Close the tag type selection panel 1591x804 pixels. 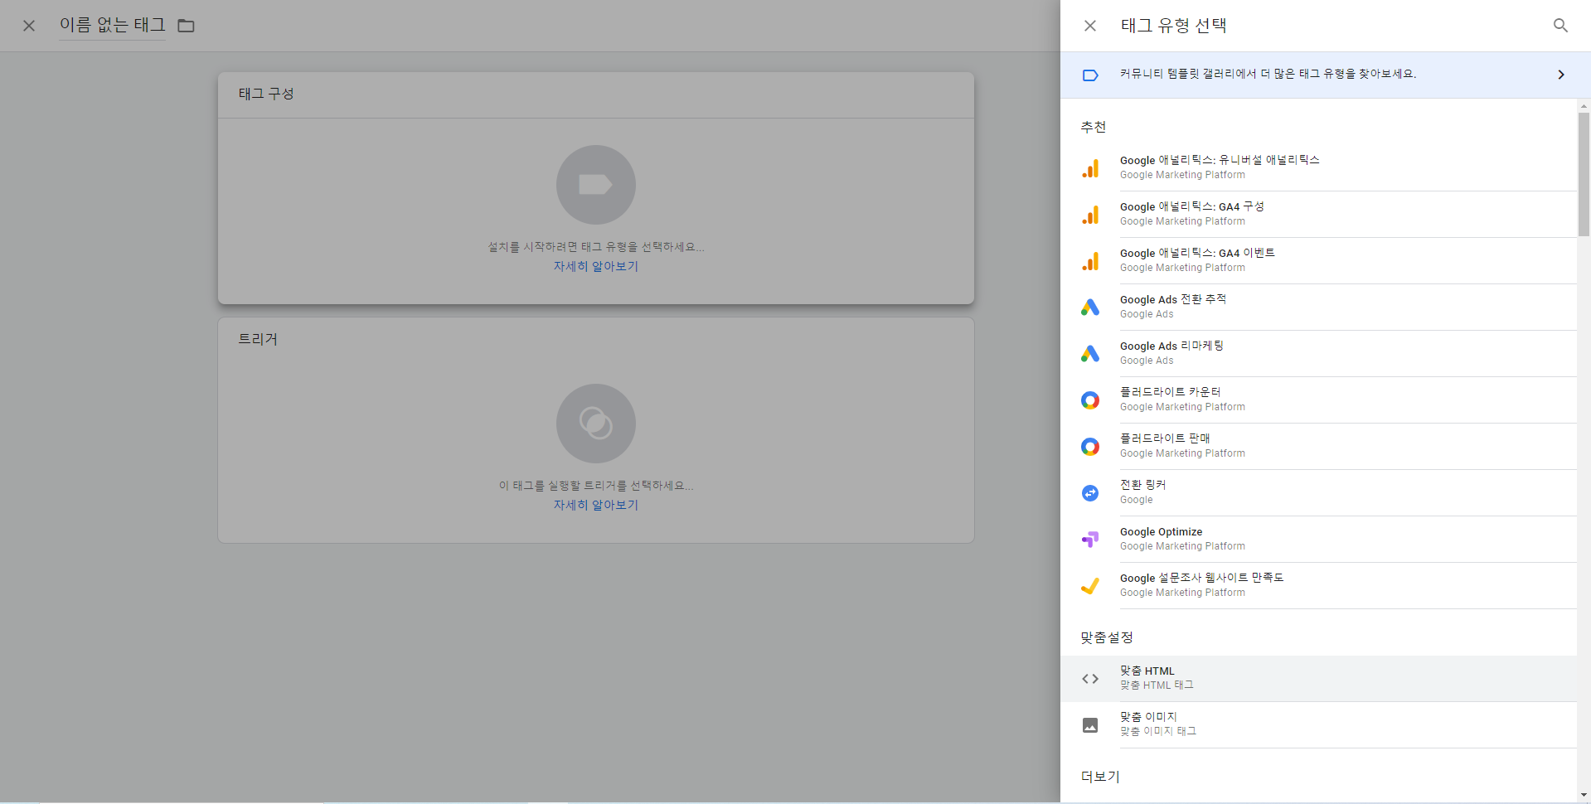(x=1090, y=26)
